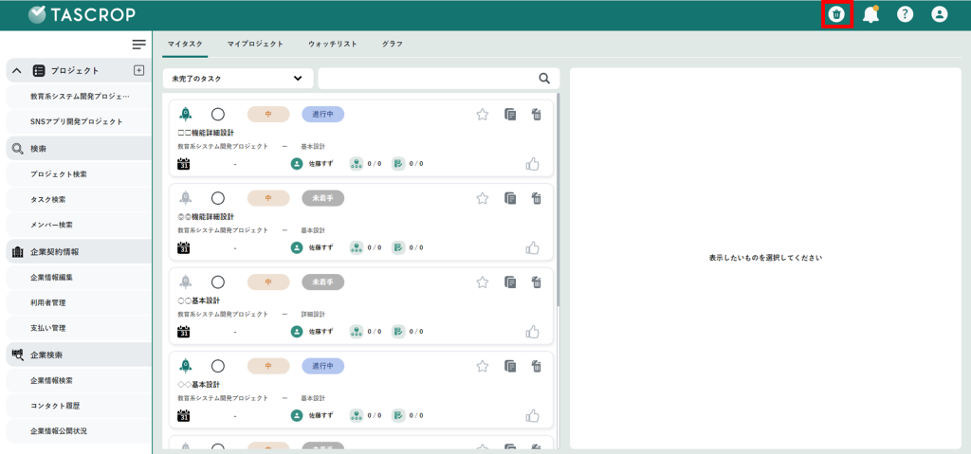Like the ◎◎機能詳細設計 task with thumbs-up

pyautogui.click(x=533, y=247)
